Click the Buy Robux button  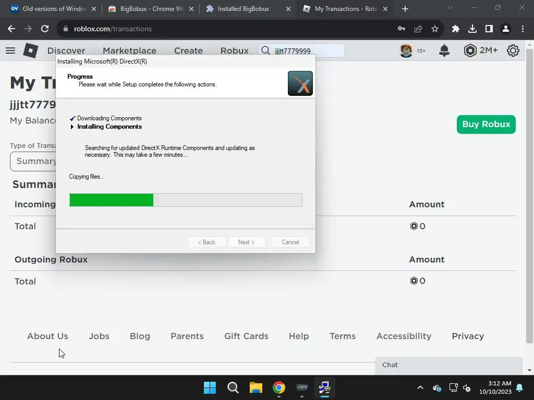coord(486,124)
